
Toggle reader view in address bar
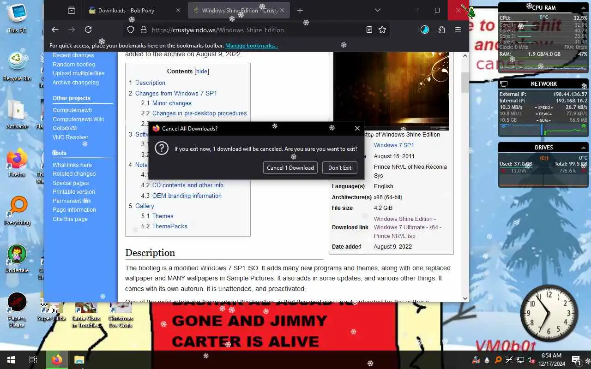pos(369,30)
